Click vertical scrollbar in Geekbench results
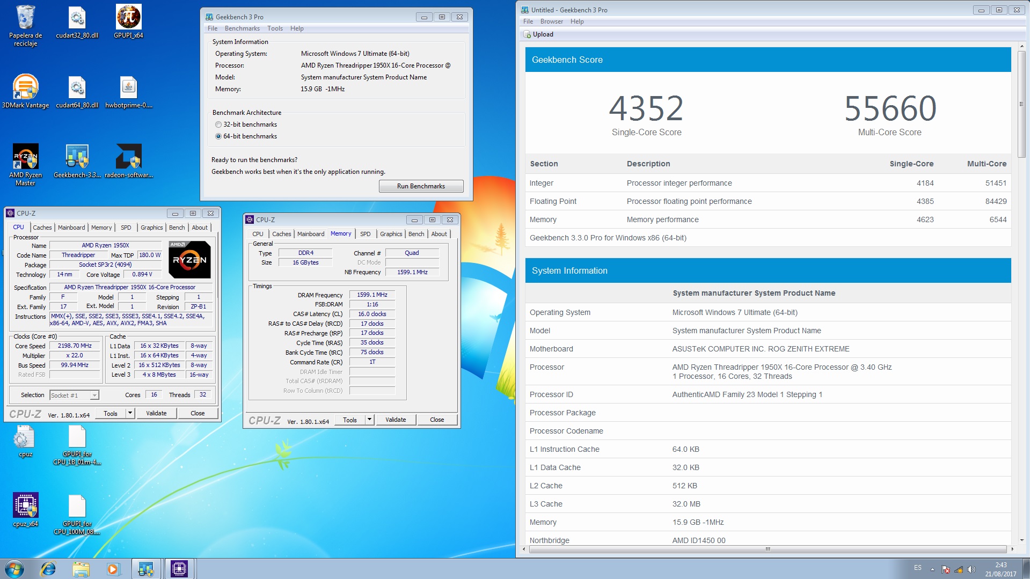Image resolution: width=1030 pixels, height=579 pixels. 1021,104
